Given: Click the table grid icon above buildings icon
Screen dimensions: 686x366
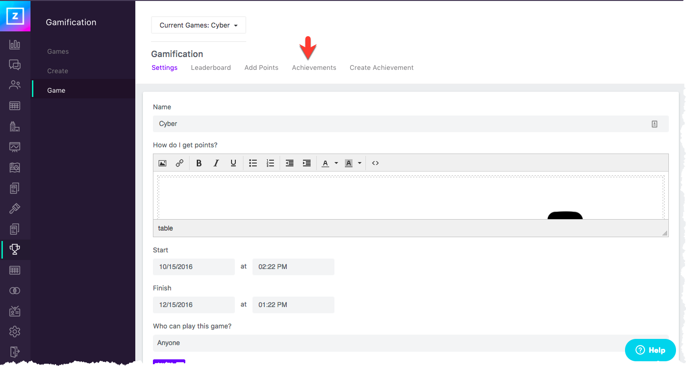Looking at the screenshot, I should [15, 106].
